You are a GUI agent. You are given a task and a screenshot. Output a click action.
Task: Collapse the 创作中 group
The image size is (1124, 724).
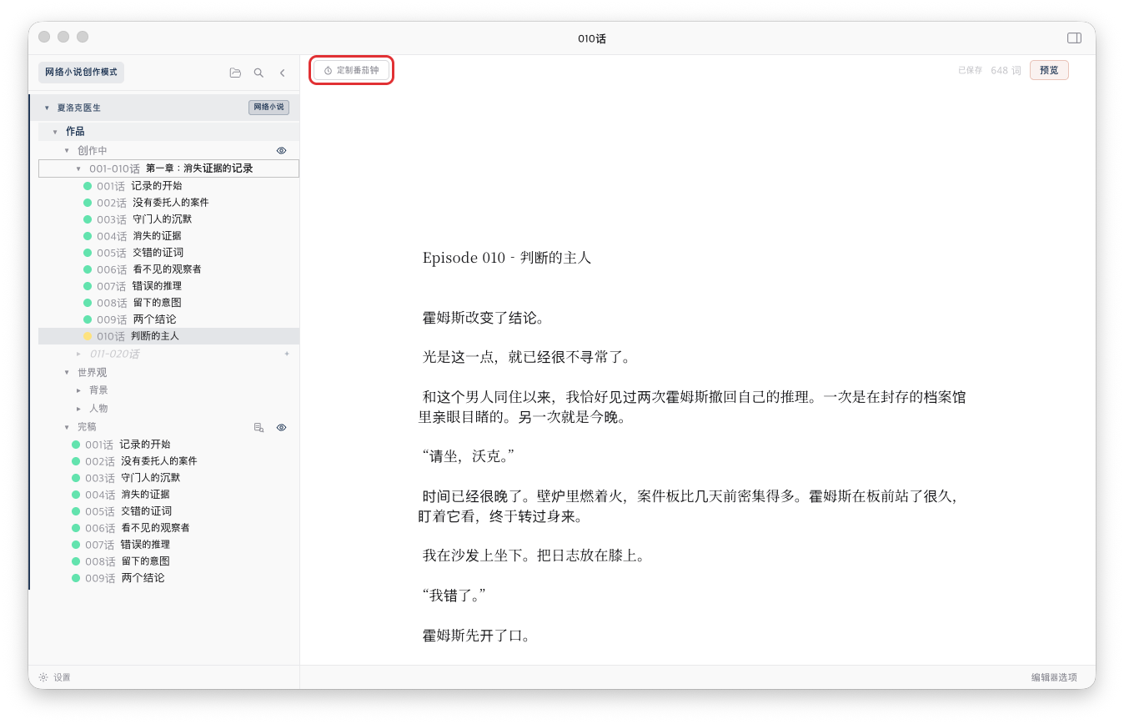click(x=67, y=151)
